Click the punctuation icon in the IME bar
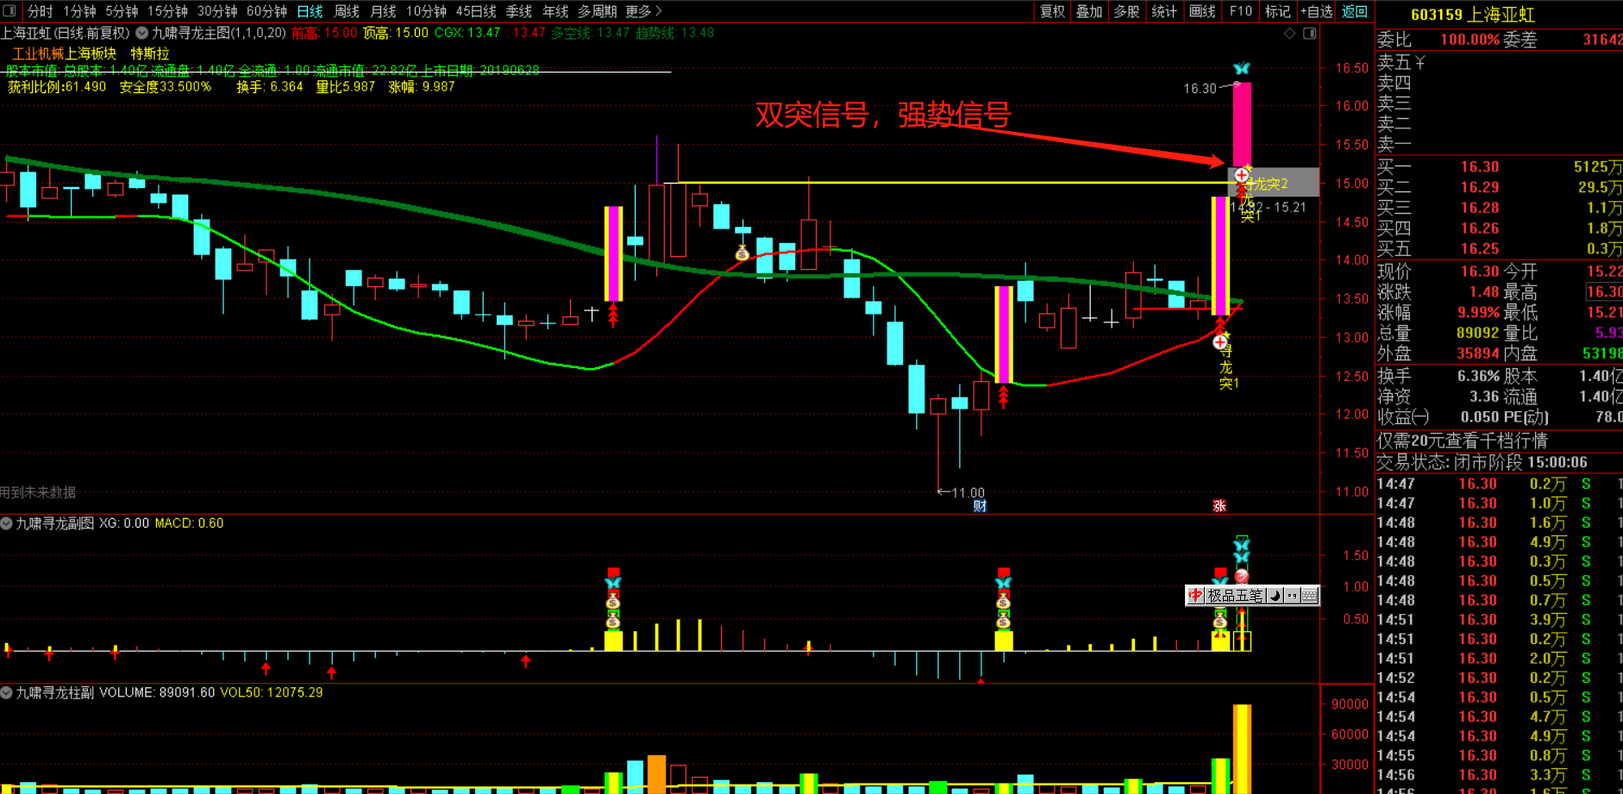This screenshot has width=1623, height=794. point(1292,596)
